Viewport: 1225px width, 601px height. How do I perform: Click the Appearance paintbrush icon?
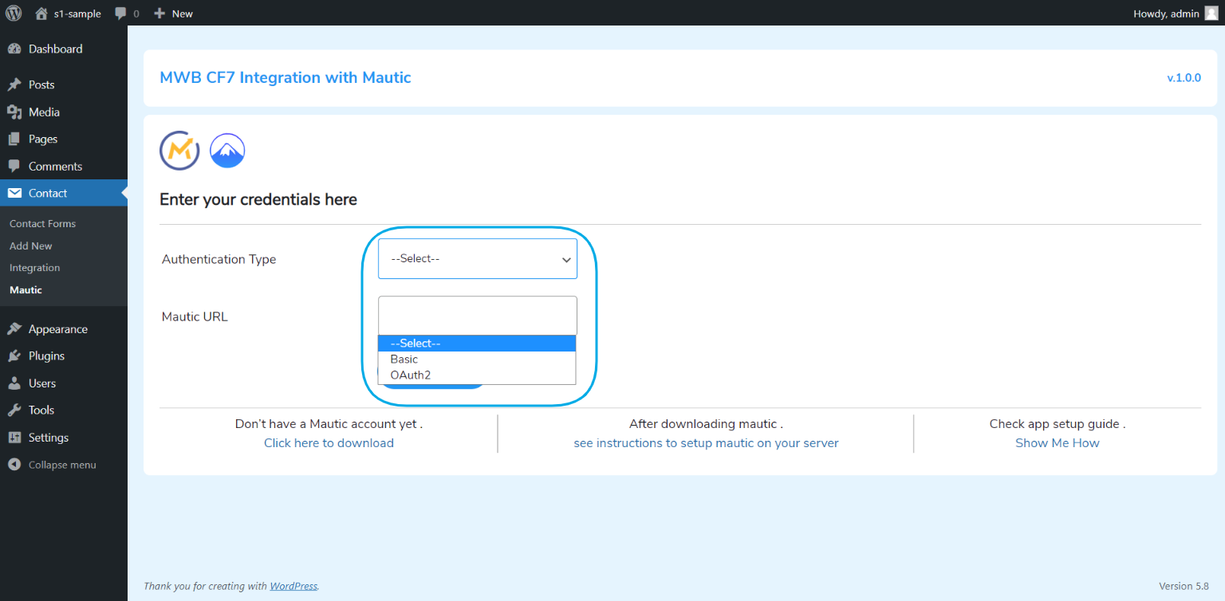14,328
